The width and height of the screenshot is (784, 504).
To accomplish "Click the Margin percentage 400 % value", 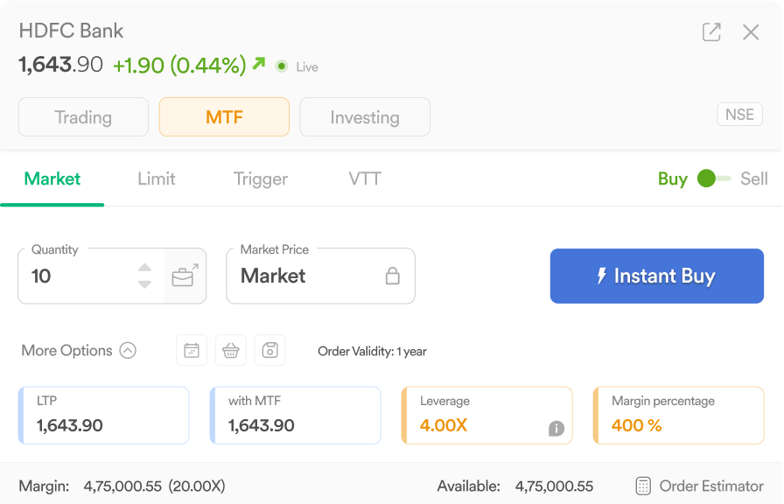I will (636, 425).
